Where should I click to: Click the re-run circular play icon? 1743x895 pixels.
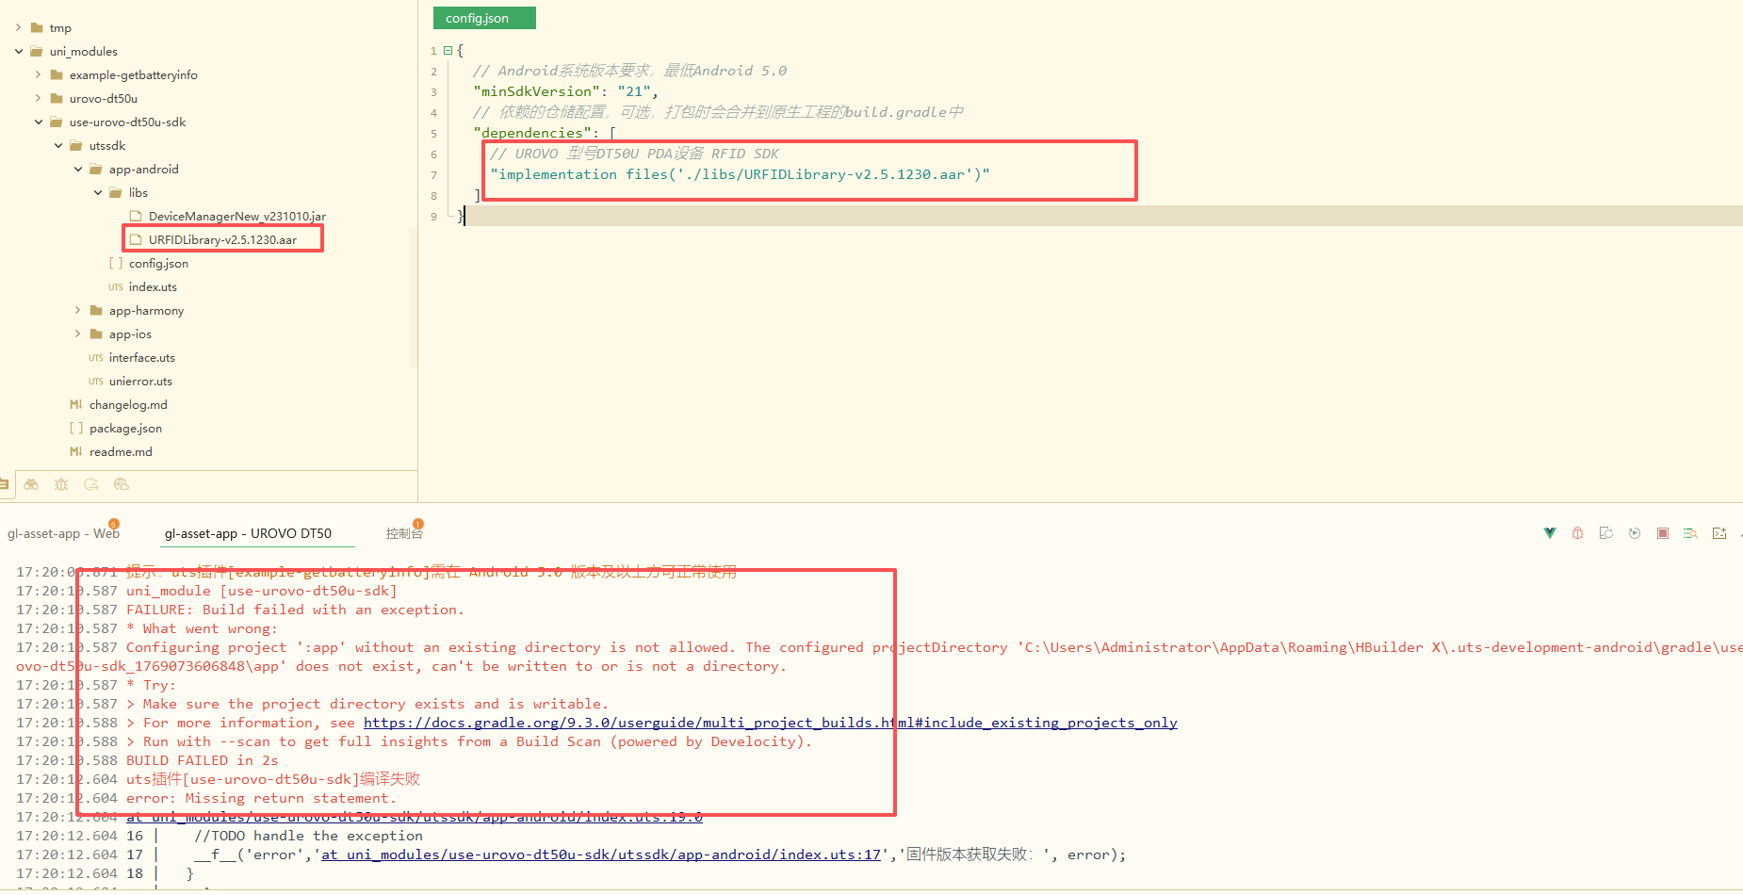coord(1635,533)
